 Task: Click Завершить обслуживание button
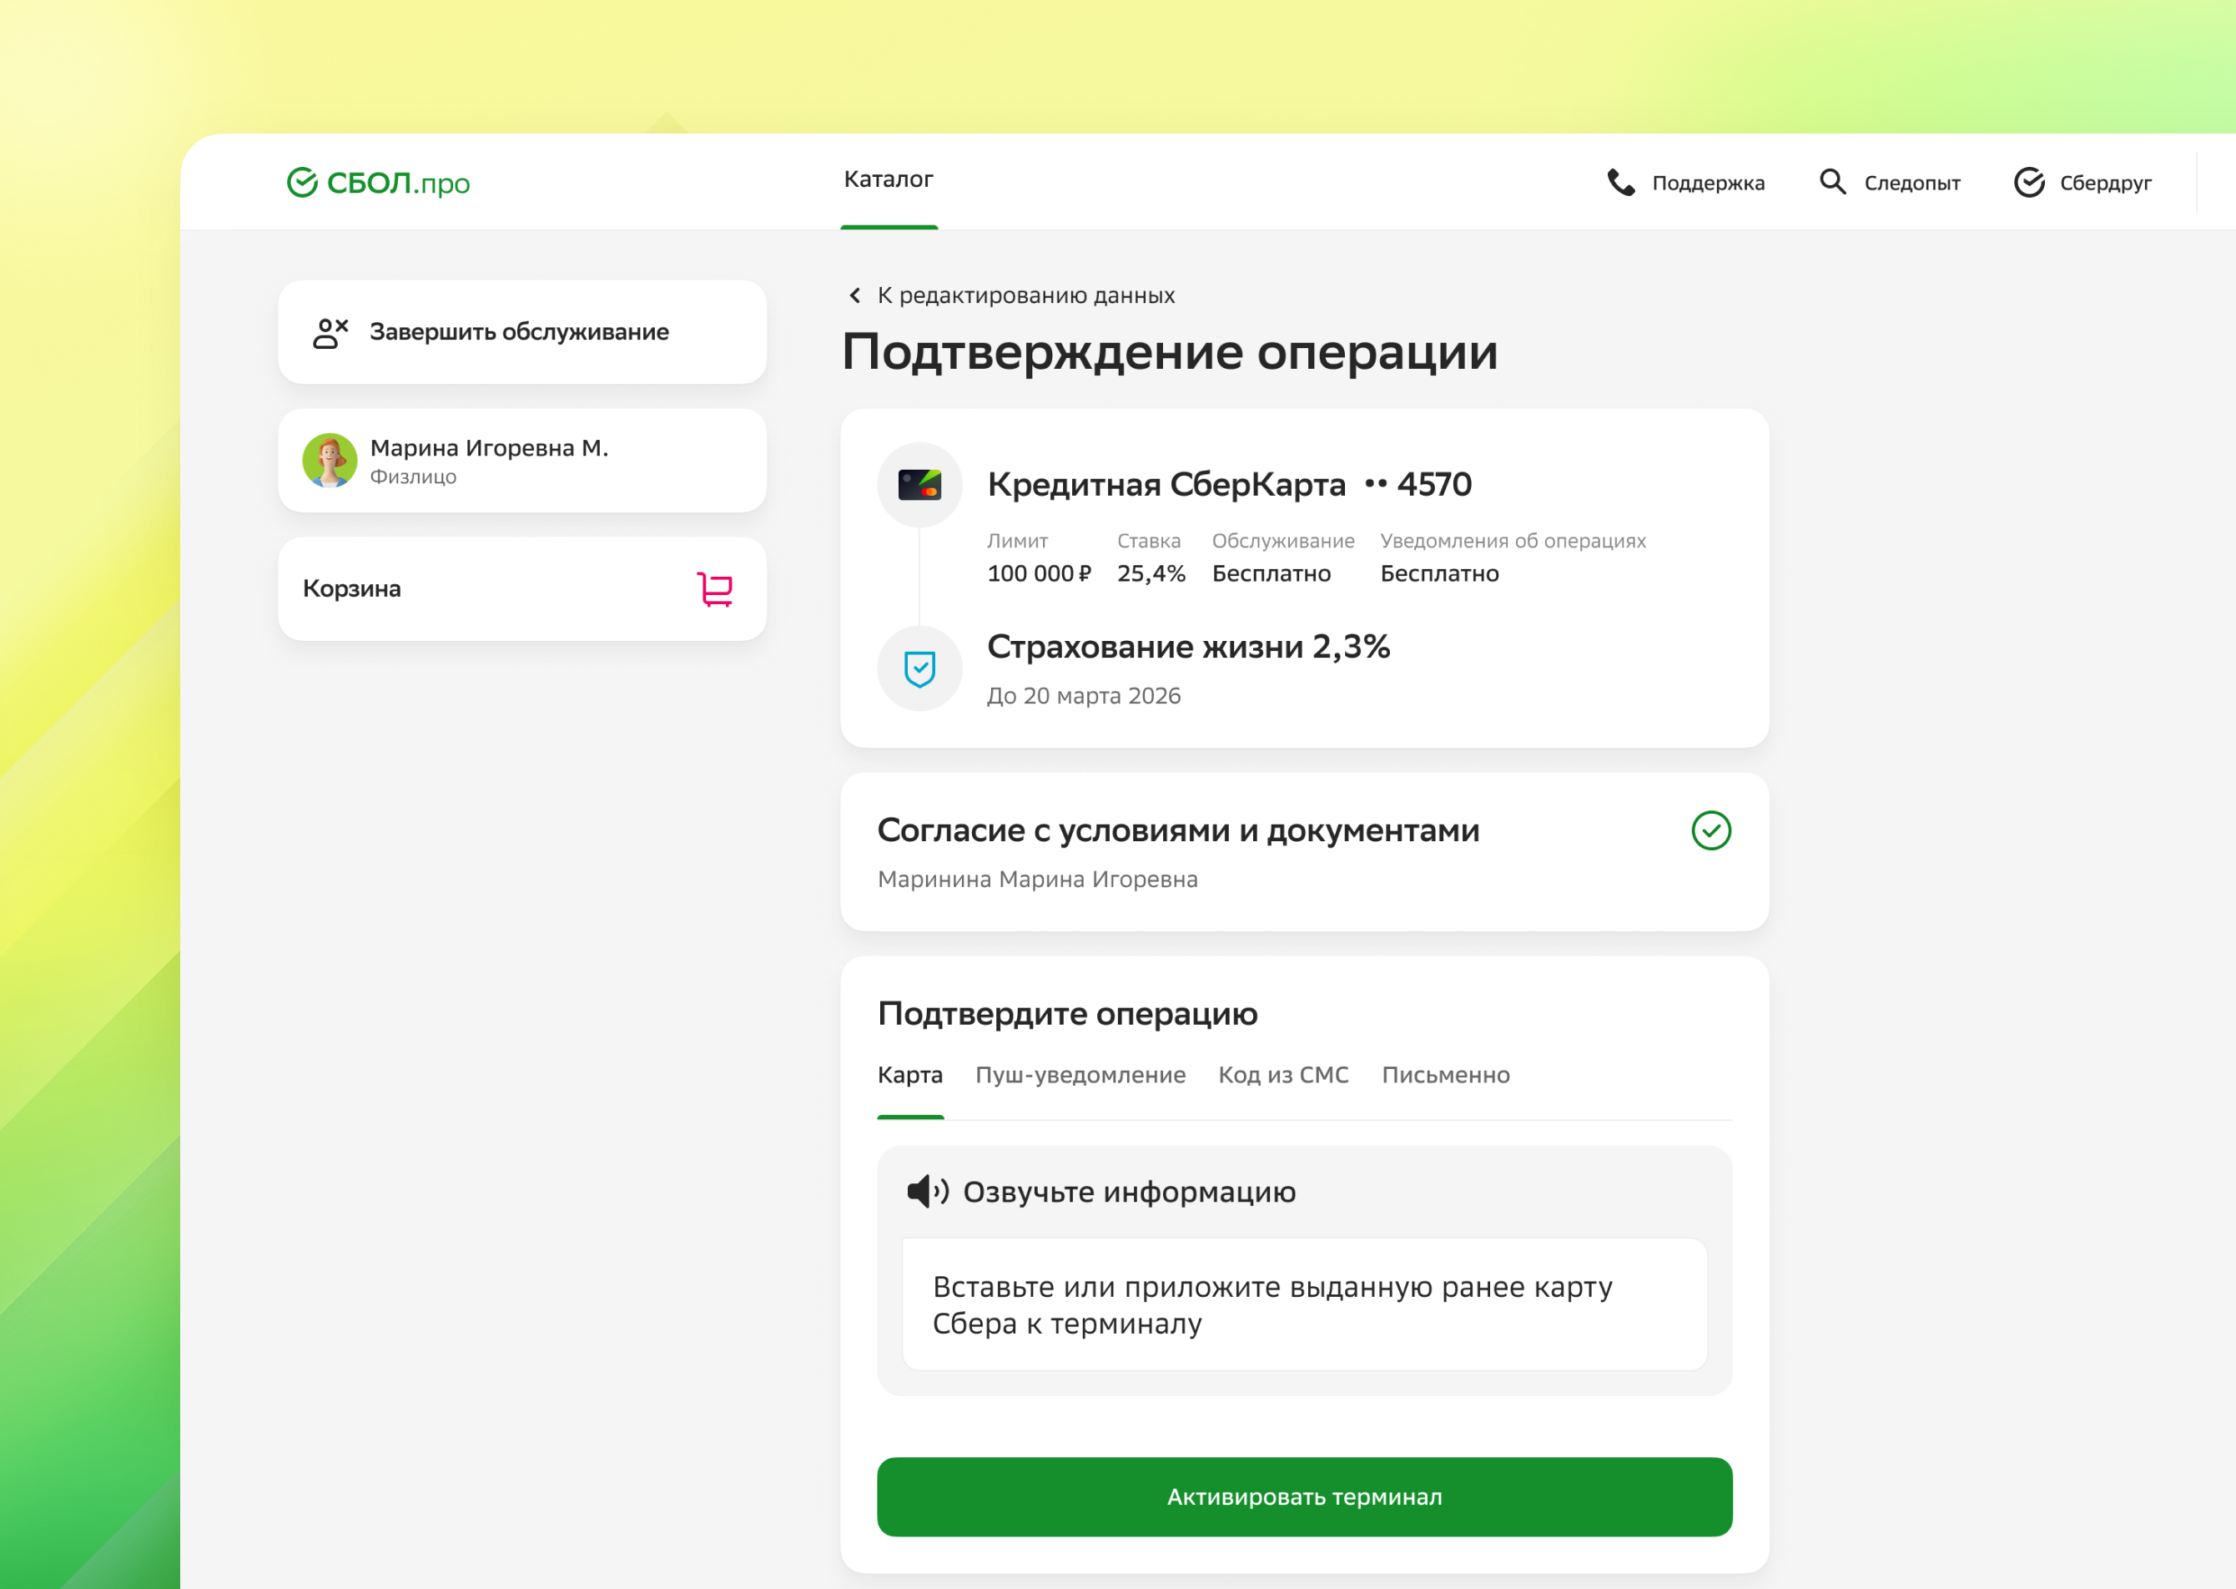click(522, 333)
